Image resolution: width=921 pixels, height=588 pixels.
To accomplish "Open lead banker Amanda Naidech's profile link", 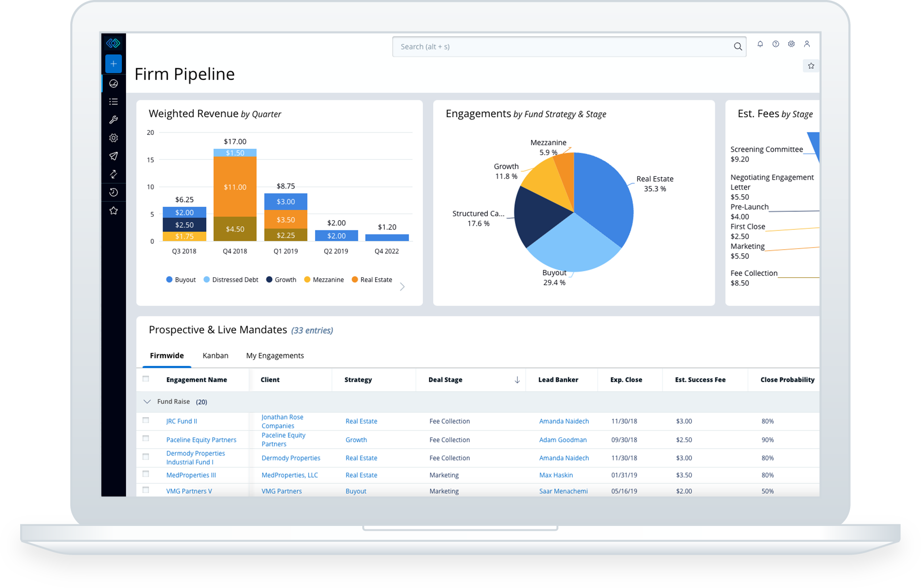I will click(564, 421).
